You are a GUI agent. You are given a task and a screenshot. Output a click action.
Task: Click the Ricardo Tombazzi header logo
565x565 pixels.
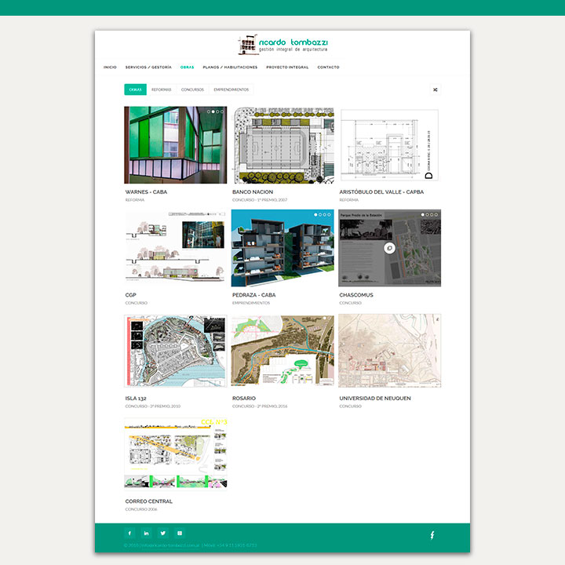[282, 44]
